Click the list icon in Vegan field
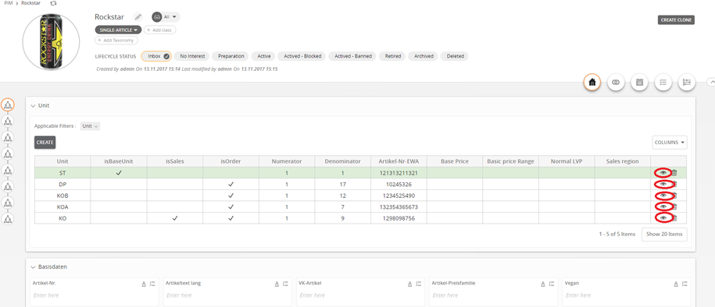The width and height of the screenshot is (715, 307). (685, 284)
